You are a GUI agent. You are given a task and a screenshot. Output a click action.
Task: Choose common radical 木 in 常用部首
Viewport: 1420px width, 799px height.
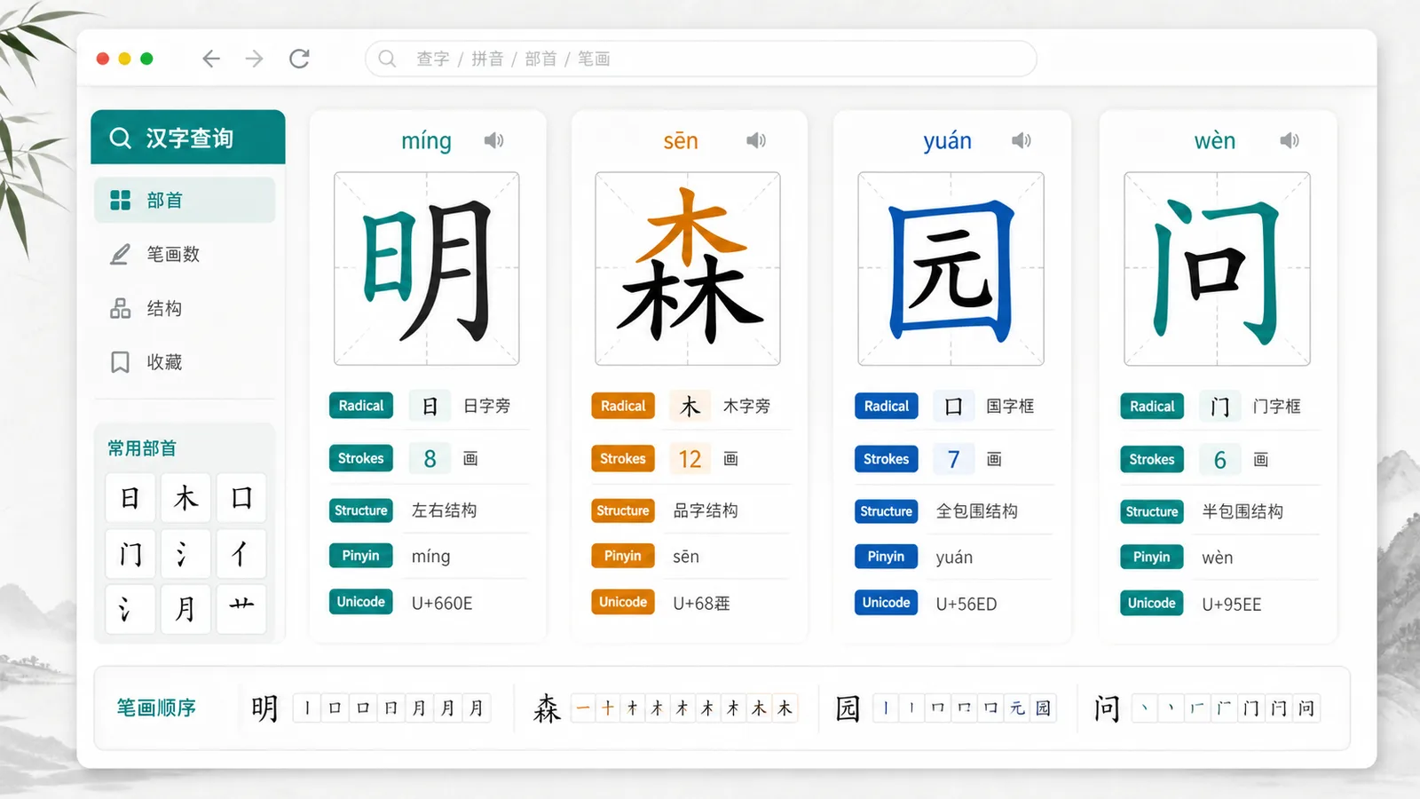(x=185, y=498)
